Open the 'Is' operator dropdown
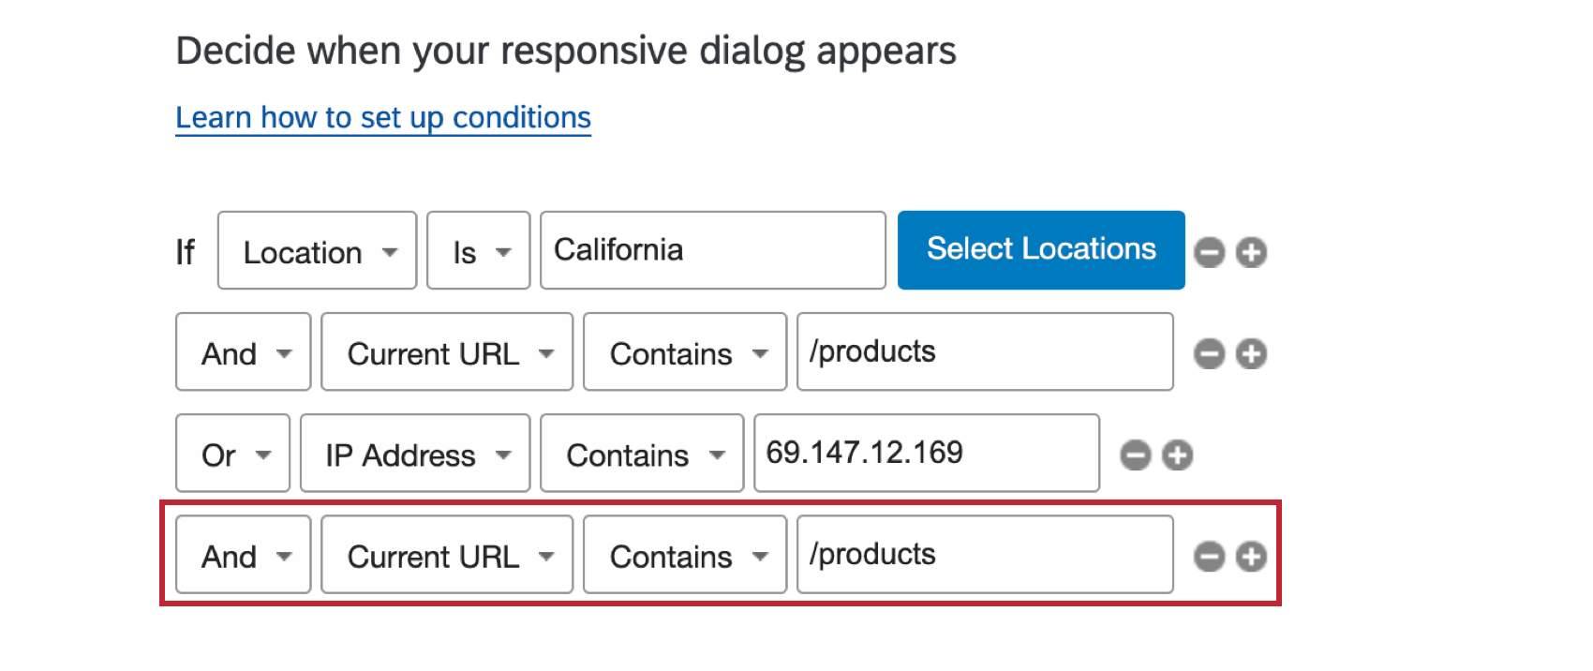The height and width of the screenshot is (671, 1593). (478, 251)
